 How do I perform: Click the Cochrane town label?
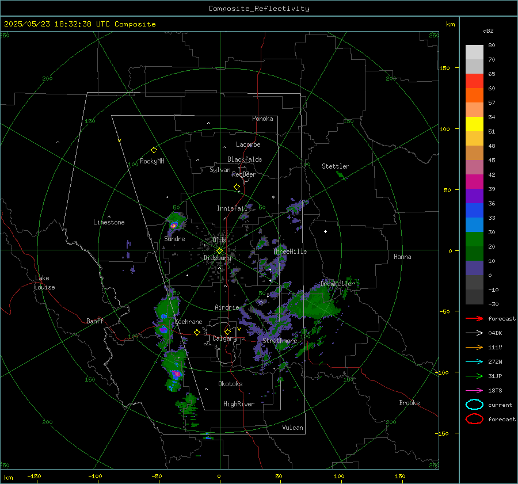[x=188, y=322]
